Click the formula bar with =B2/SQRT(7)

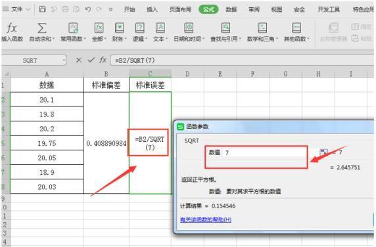coord(242,60)
